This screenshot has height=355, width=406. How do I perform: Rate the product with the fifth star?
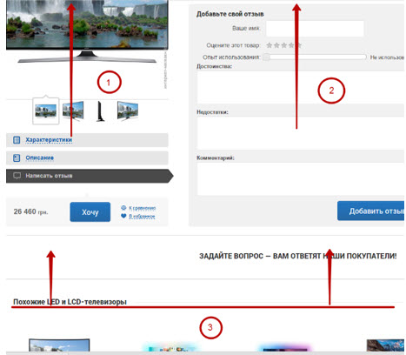point(299,45)
